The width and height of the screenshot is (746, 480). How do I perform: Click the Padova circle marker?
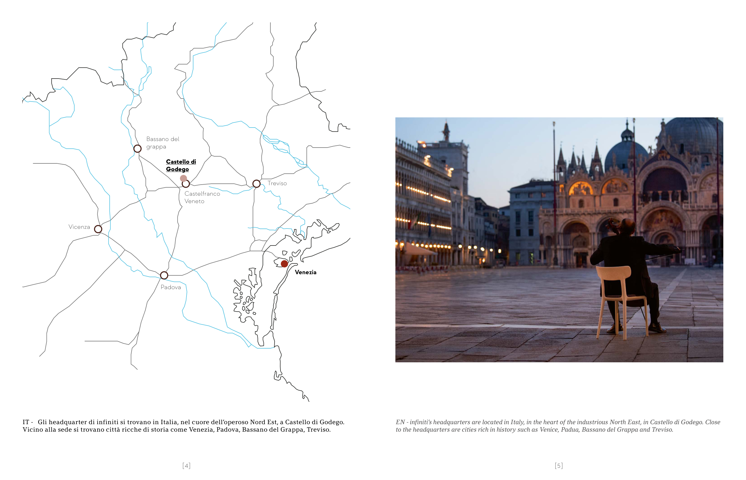(164, 275)
